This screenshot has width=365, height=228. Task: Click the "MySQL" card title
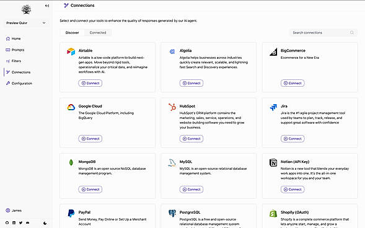[x=186, y=162]
